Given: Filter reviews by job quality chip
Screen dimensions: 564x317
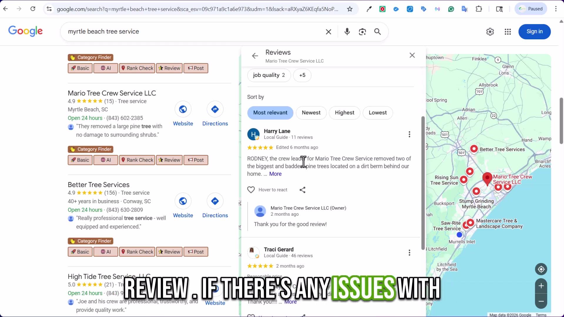Looking at the screenshot, I should (x=269, y=75).
